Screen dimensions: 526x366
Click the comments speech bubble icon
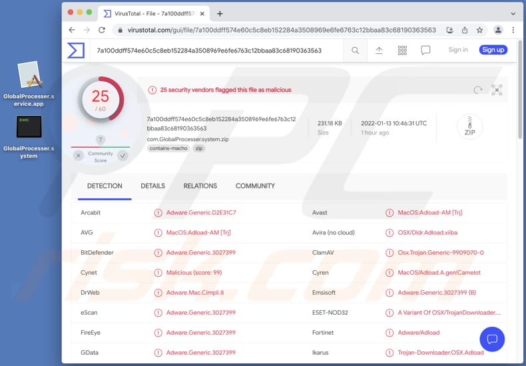click(425, 50)
